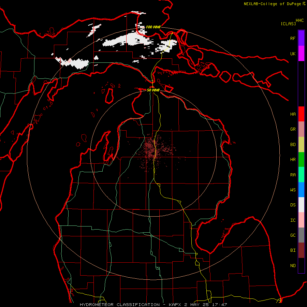Click the GR legend label
The width and height of the screenshot is (307, 307).
293,129
